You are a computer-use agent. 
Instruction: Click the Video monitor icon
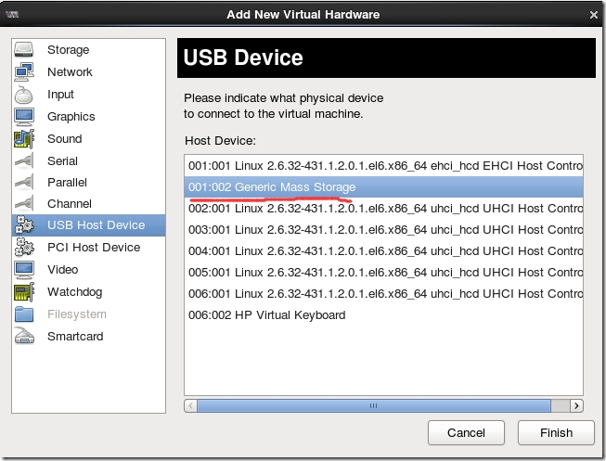tap(24, 270)
